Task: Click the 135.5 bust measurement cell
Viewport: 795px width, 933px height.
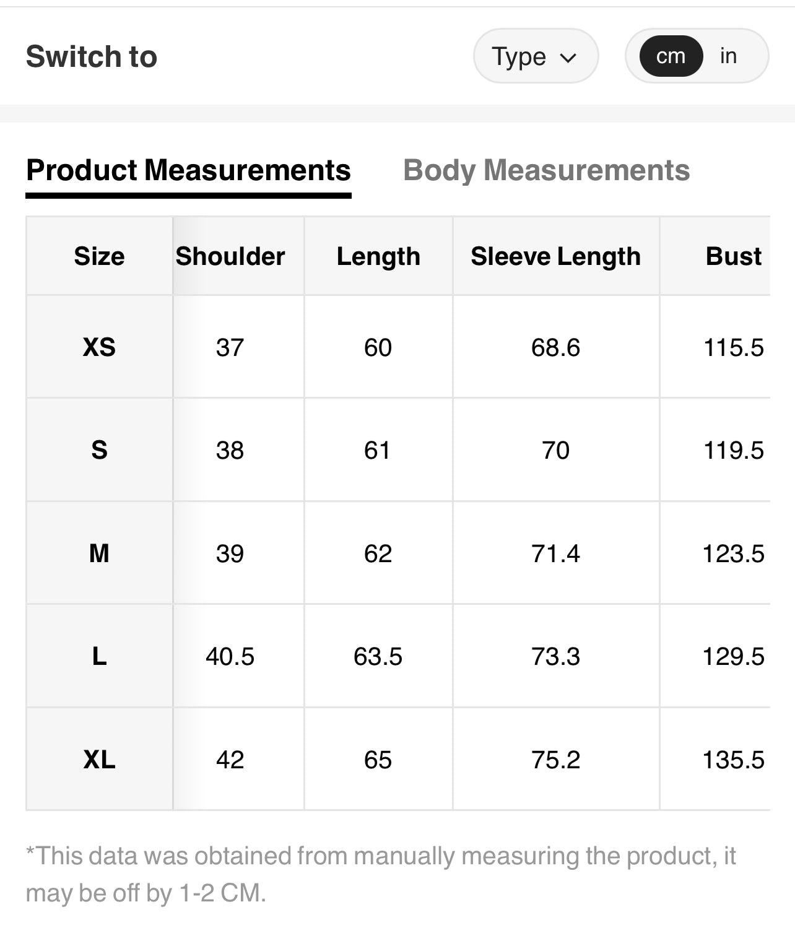Action: click(x=733, y=760)
